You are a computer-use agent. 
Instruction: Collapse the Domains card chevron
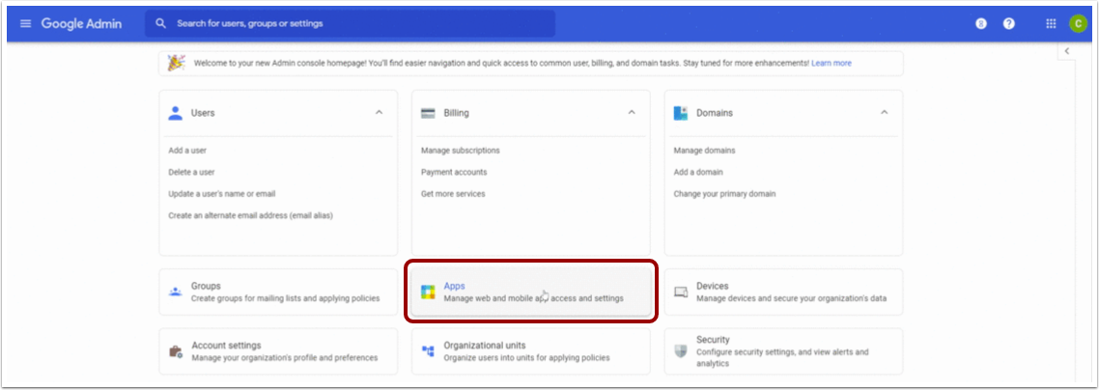coord(884,113)
